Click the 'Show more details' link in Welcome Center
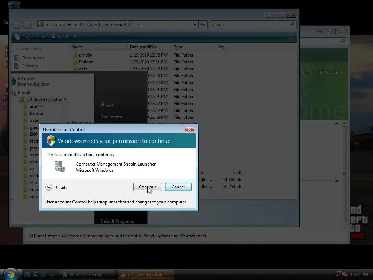This screenshot has width=373, height=280. coord(321,72)
